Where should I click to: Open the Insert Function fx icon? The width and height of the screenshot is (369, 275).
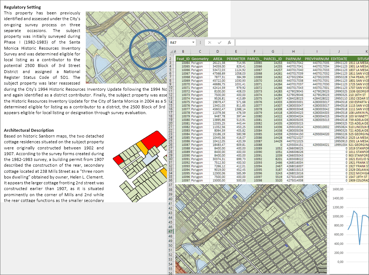229,42
